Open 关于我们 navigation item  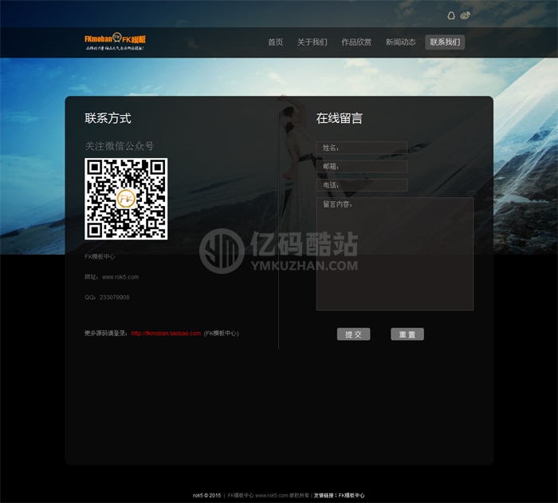(x=312, y=42)
